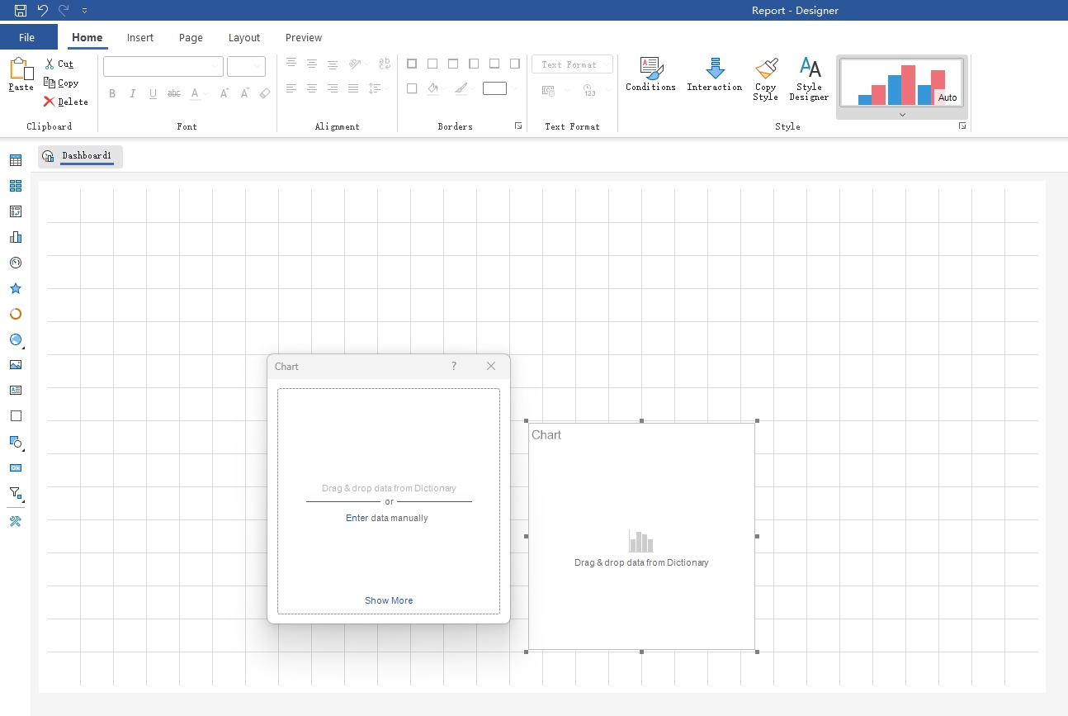Click the Paste button
The width and height of the screenshot is (1068, 716).
[x=21, y=74]
